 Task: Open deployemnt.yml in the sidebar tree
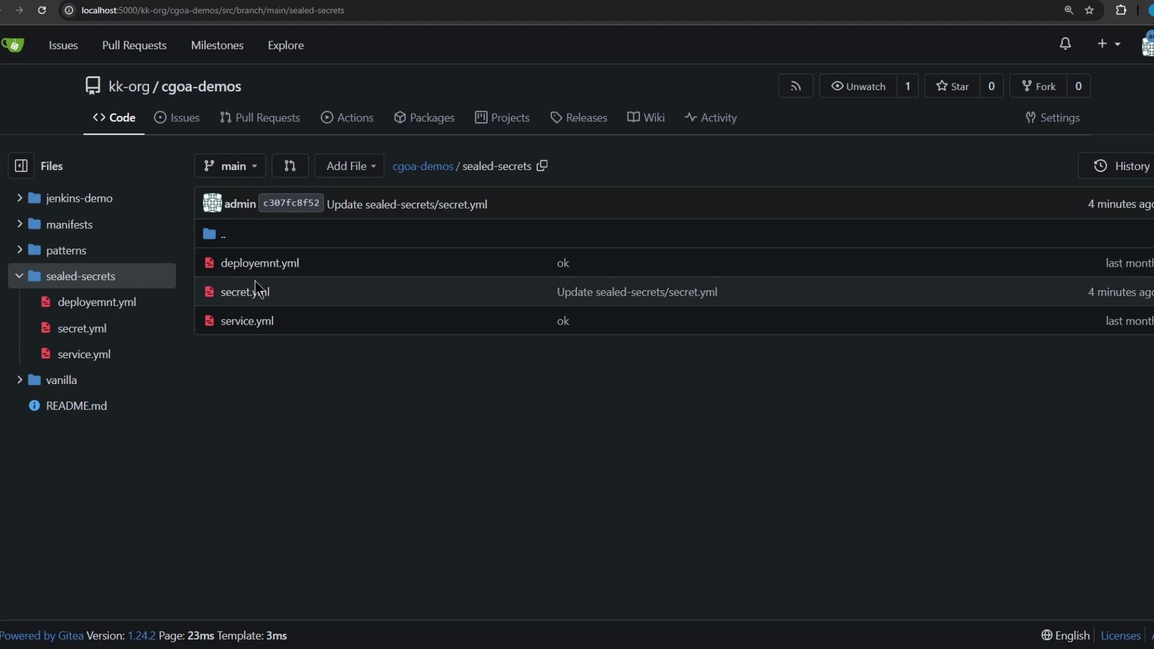tap(97, 302)
